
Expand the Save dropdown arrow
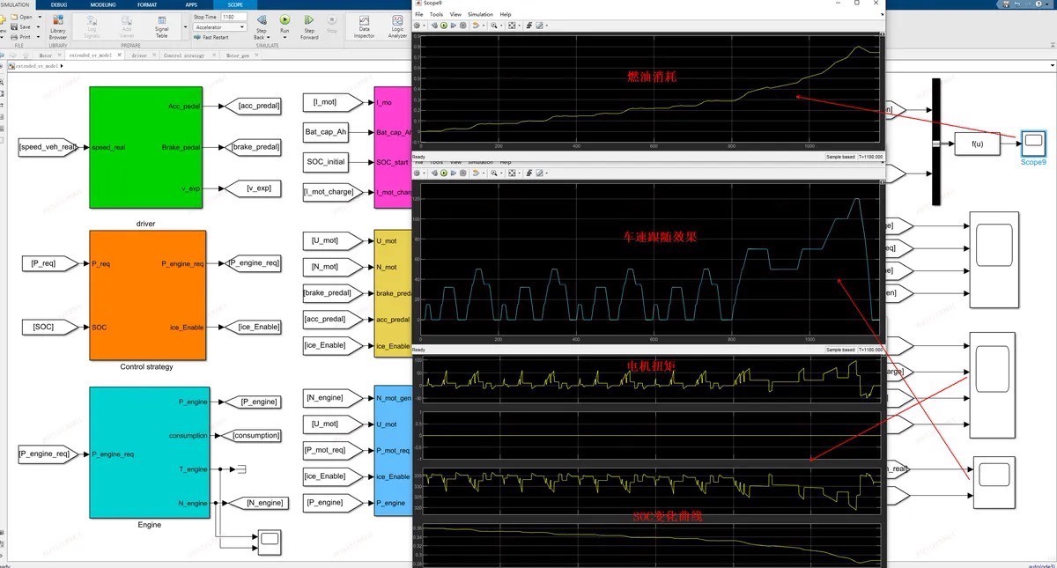[40, 26]
